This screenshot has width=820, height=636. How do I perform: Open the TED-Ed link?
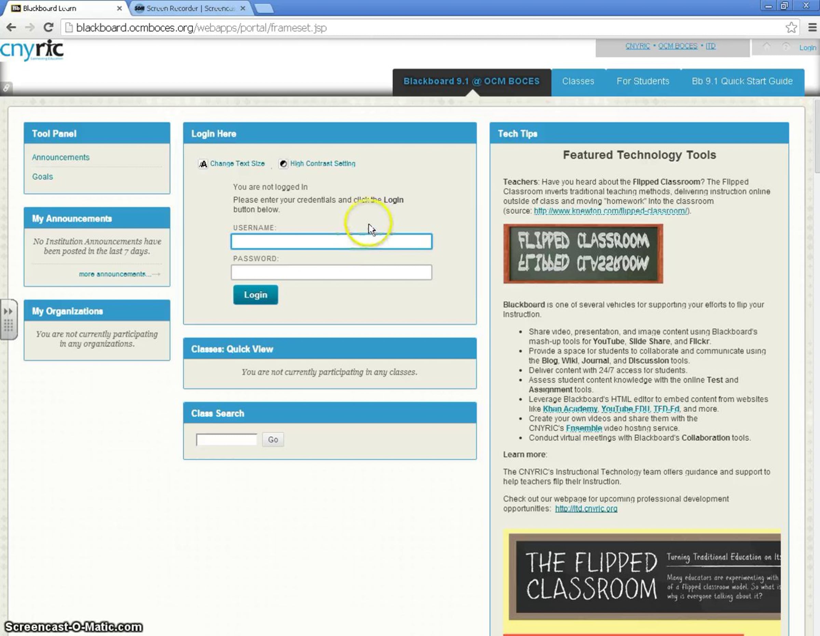[x=666, y=409]
